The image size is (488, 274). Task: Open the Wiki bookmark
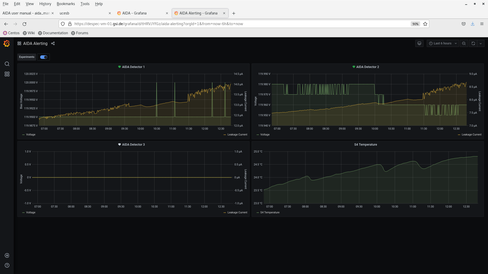click(29, 33)
